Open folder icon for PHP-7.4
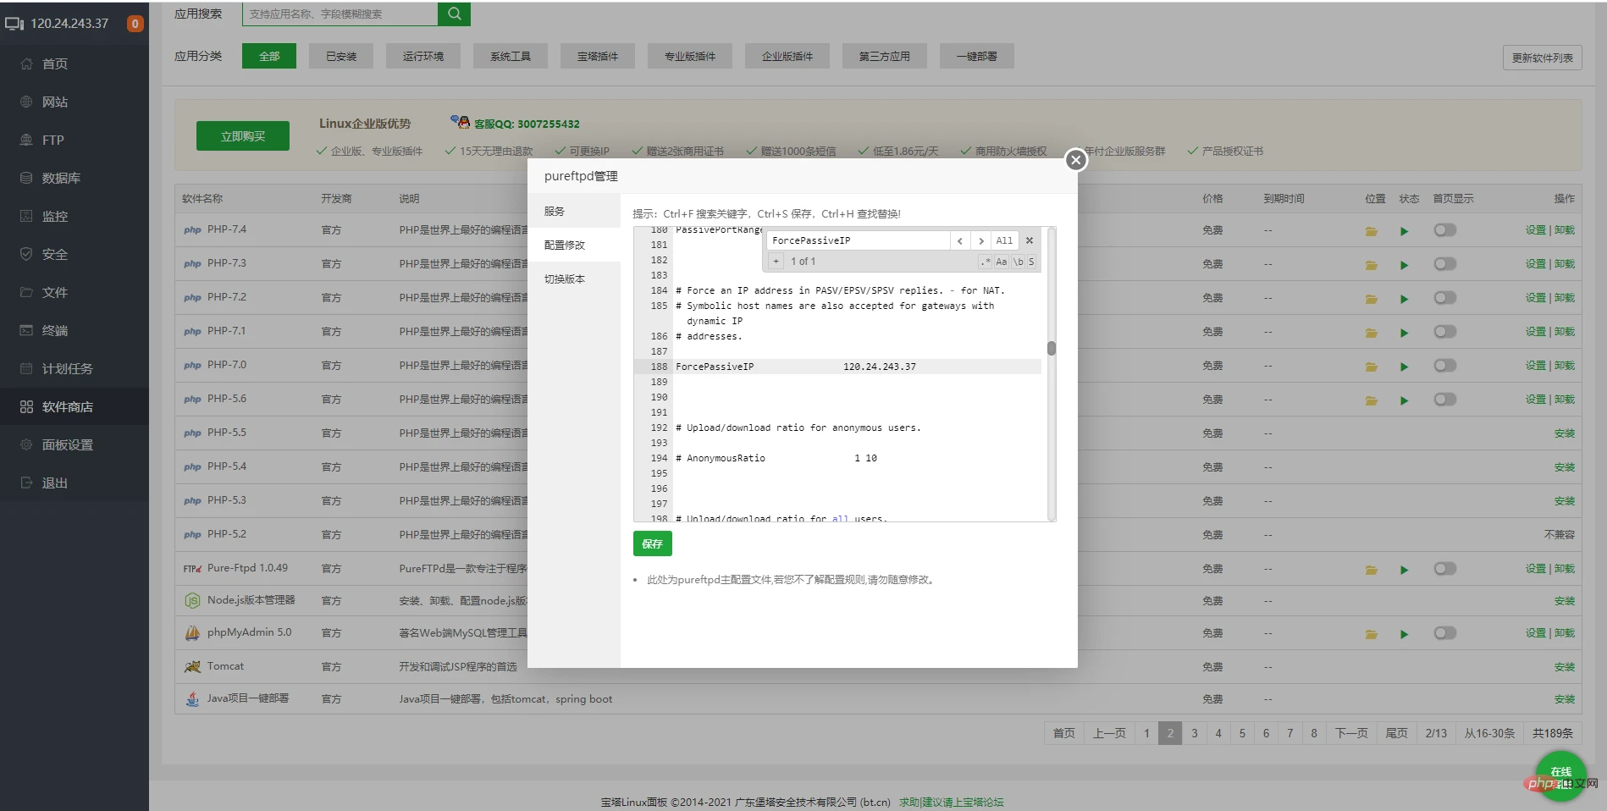The height and width of the screenshot is (811, 1607). point(1371,231)
